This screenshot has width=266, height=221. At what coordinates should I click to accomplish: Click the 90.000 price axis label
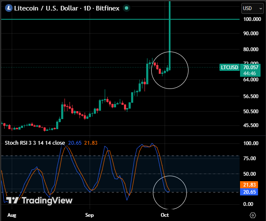click(x=251, y=33)
